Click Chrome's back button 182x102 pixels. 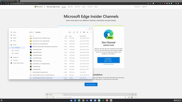(1, 3)
